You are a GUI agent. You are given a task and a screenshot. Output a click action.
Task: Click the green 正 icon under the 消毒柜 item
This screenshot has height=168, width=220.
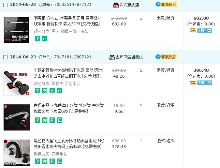(x=45, y=38)
